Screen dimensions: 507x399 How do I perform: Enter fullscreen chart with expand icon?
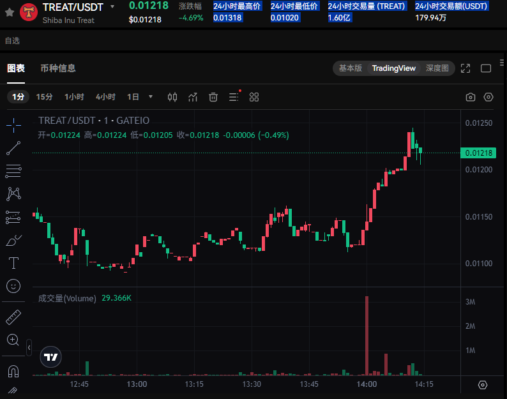pos(465,68)
